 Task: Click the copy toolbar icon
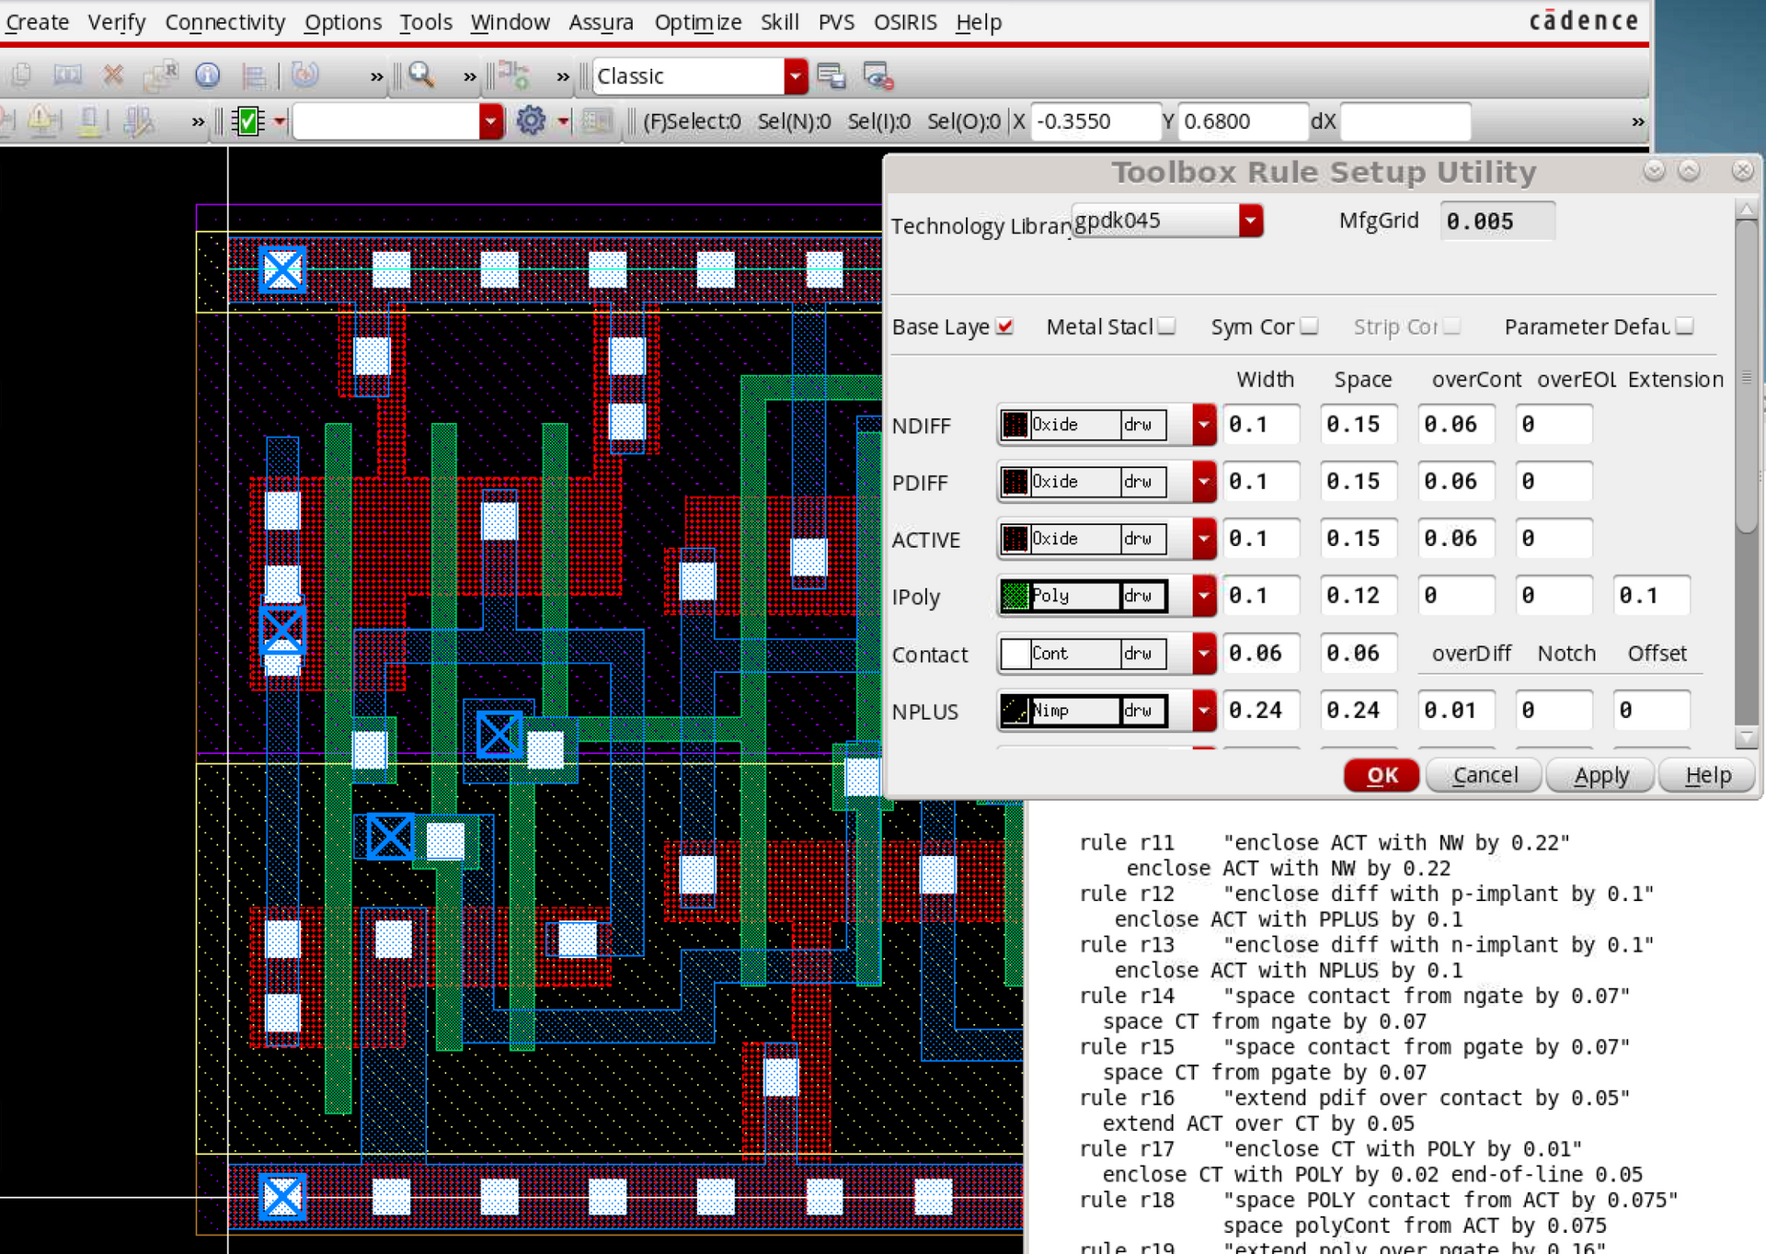point(20,75)
